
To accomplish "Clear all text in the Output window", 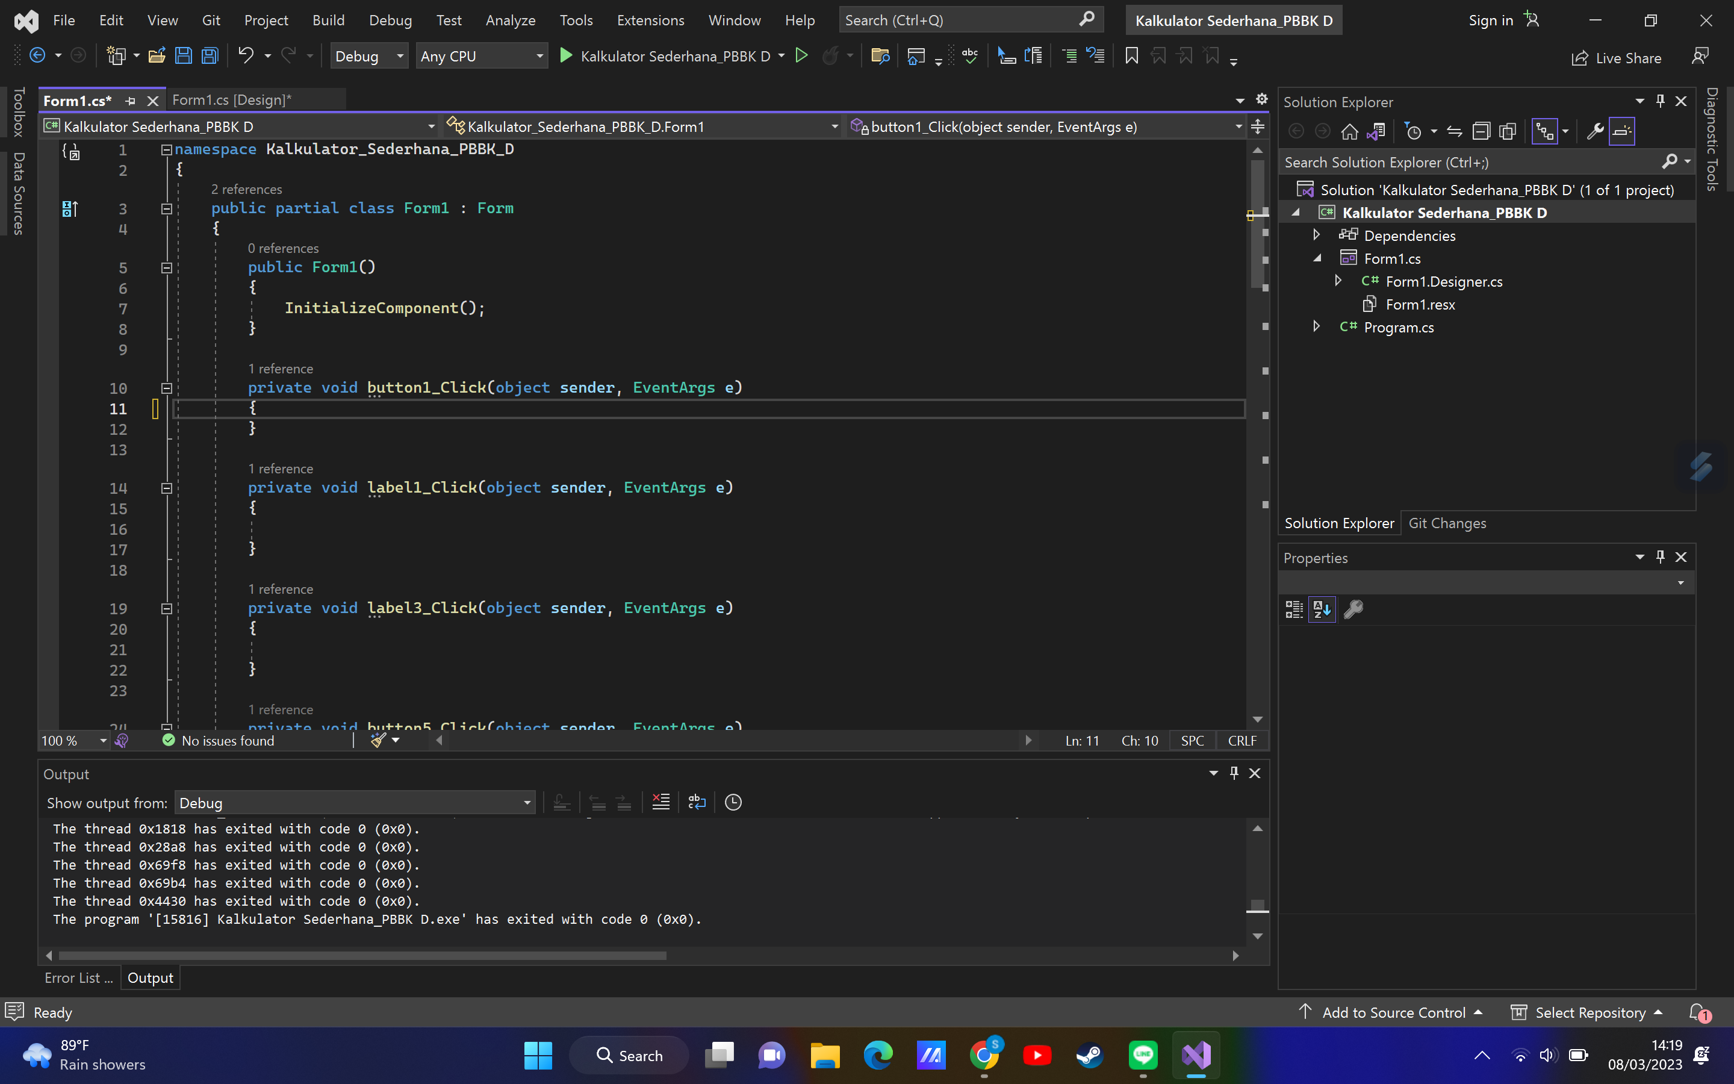I will click(x=660, y=802).
